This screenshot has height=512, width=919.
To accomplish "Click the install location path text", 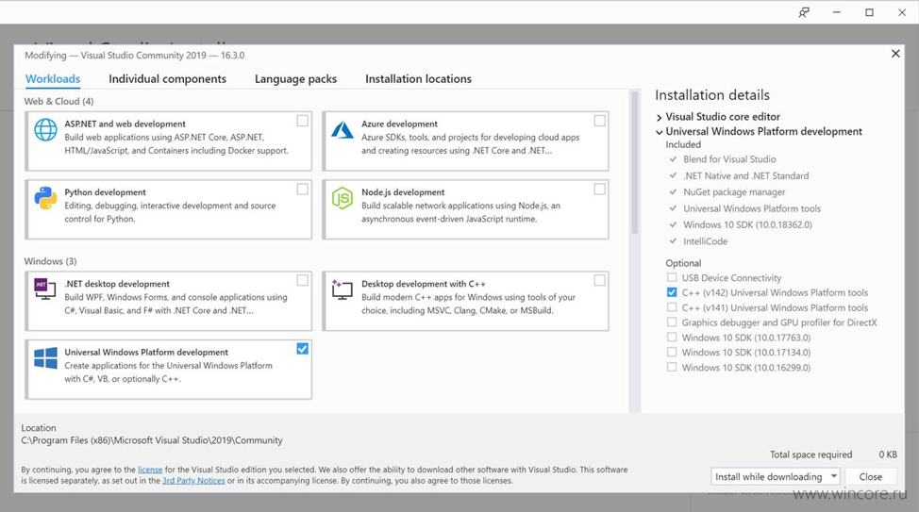I will [152, 440].
